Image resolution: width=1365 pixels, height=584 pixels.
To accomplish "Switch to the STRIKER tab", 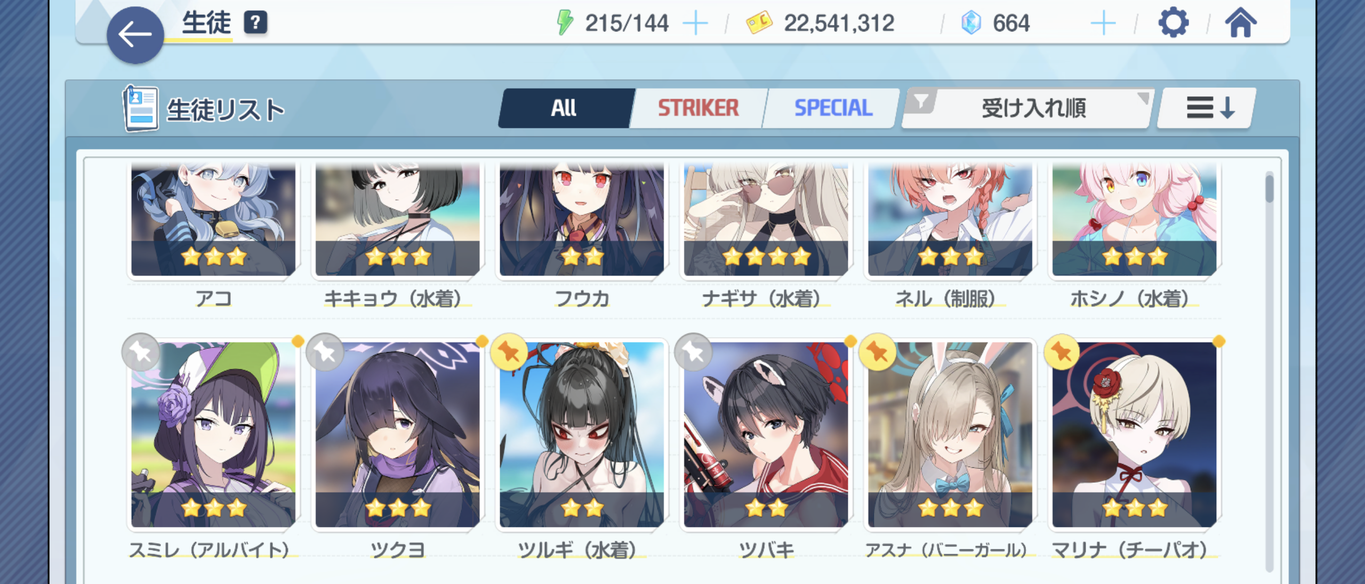I will pos(698,108).
